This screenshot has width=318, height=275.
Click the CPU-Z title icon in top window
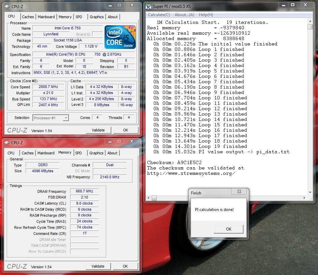[7, 6]
